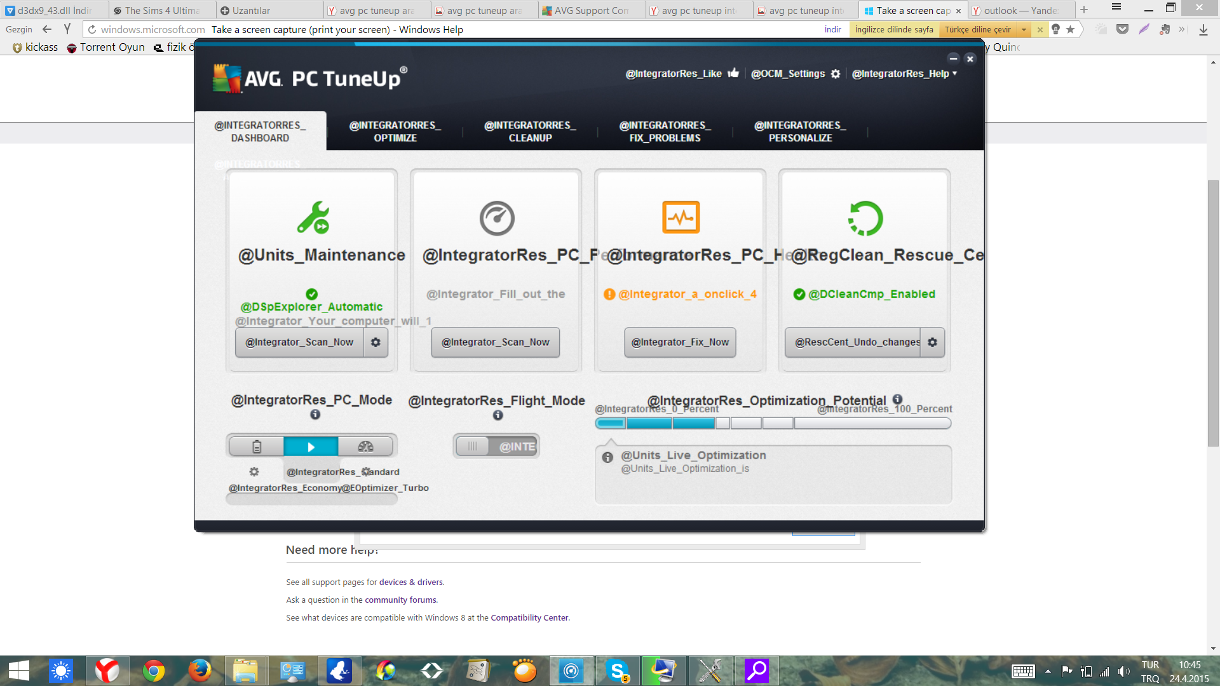Screen dimensions: 1220x686
Task: Click info icon under Flight_Mode heading
Action: [x=498, y=415]
